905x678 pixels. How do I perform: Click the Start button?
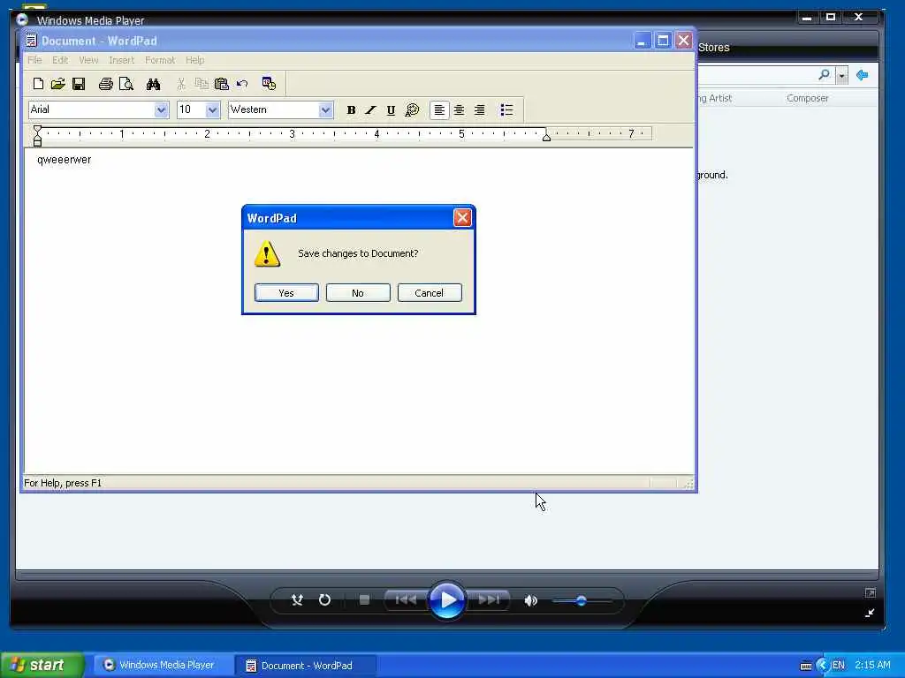point(42,665)
